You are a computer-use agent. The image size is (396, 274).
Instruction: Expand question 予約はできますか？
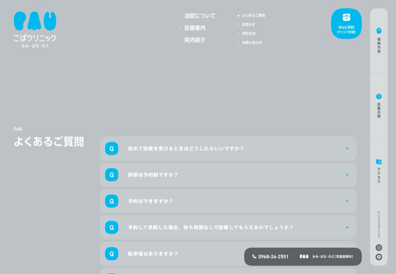tap(228, 201)
